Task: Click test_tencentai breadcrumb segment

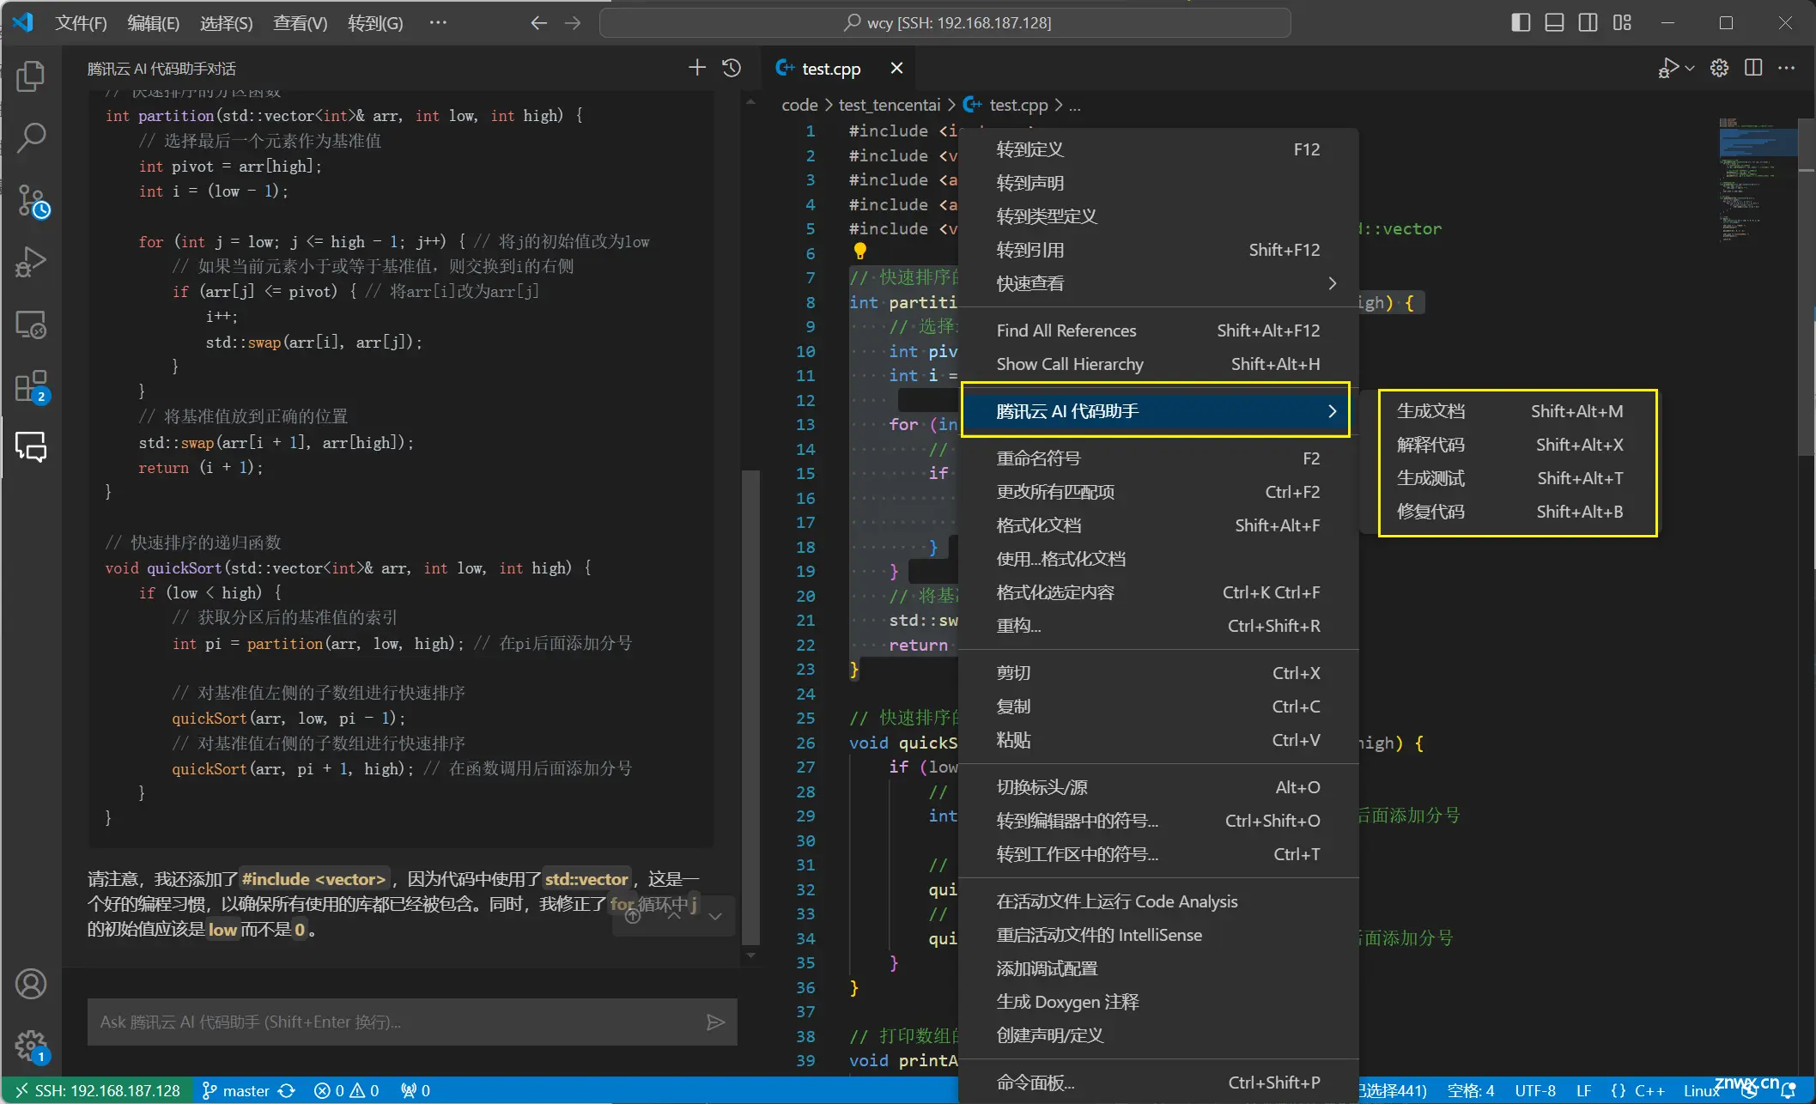Action: click(x=889, y=105)
